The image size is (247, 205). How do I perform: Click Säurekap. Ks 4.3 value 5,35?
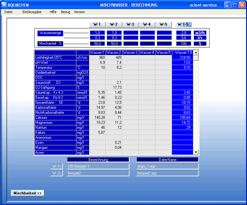[97, 92]
